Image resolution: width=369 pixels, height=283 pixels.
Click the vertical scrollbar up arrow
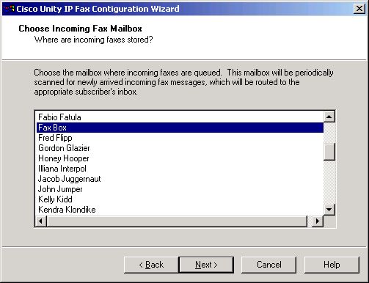[x=329, y=117]
